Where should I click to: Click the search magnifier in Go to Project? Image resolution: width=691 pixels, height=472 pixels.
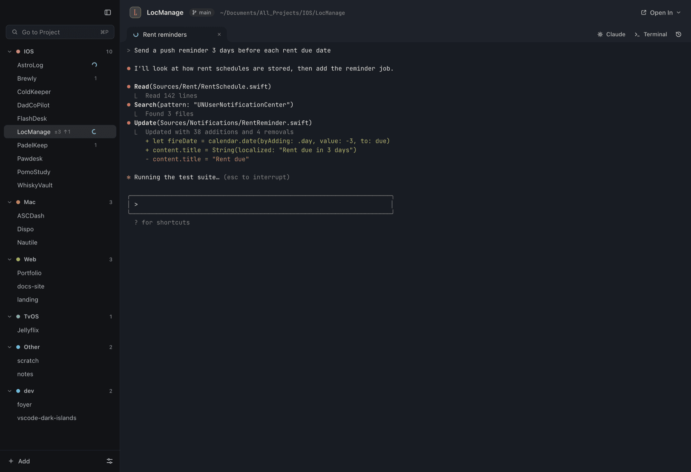pyautogui.click(x=15, y=32)
